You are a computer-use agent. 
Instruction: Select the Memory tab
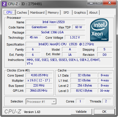tap(53, 13)
